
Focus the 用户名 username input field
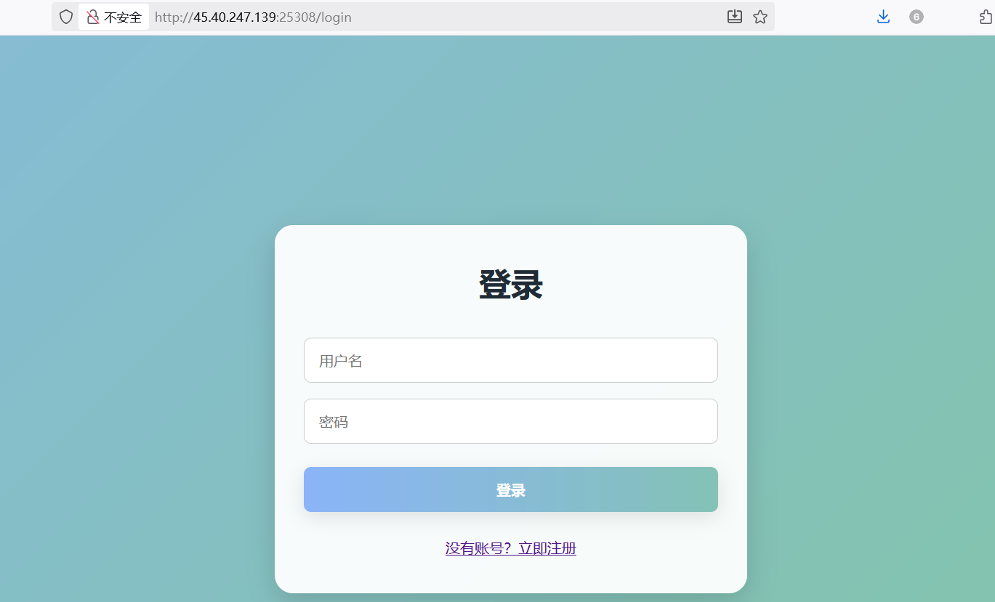pos(510,360)
